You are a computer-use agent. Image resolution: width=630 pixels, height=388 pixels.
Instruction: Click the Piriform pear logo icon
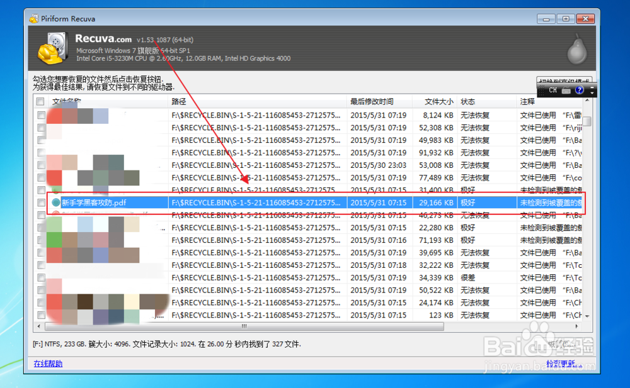[577, 49]
